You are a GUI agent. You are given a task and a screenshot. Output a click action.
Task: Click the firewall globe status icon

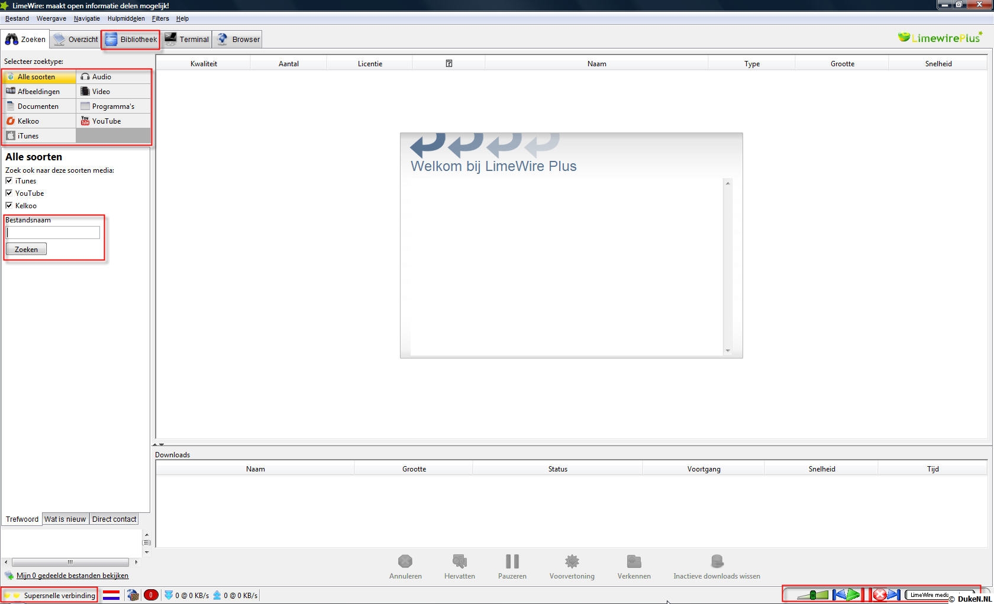pyautogui.click(x=133, y=595)
